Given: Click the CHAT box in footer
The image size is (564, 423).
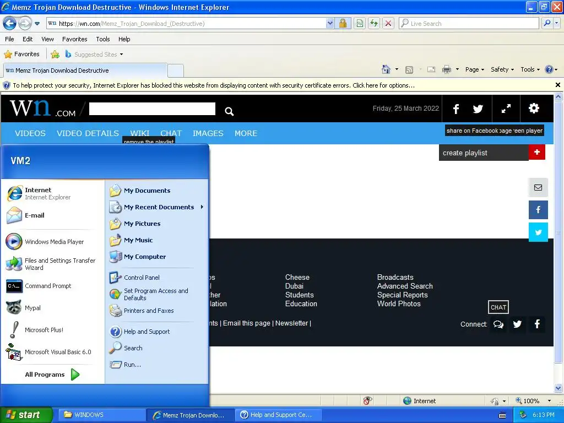Looking at the screenshot, I should [x=498, y=307].
